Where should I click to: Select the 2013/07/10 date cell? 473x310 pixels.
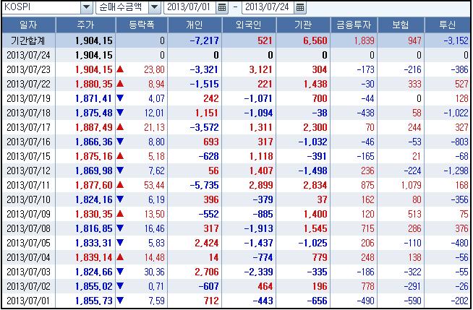point(29,199)
